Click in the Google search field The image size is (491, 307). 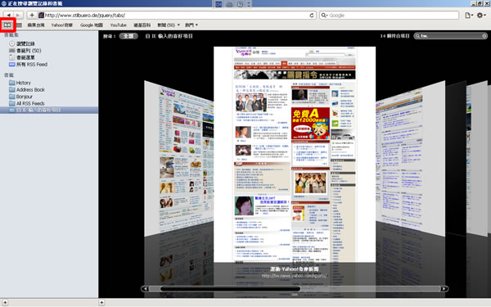point(389,15)
